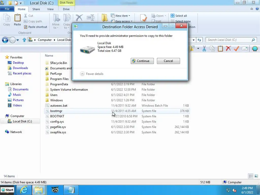The image size is (260, 195).
Task: Click Computer in the breadcrumb path
Action: [45, 40]
